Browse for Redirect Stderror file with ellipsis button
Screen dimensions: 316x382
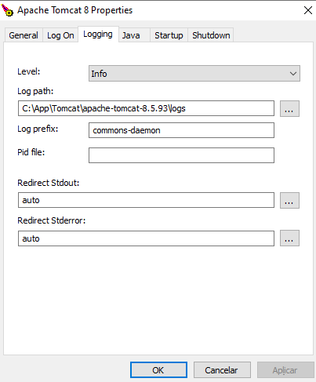point(289,238)
